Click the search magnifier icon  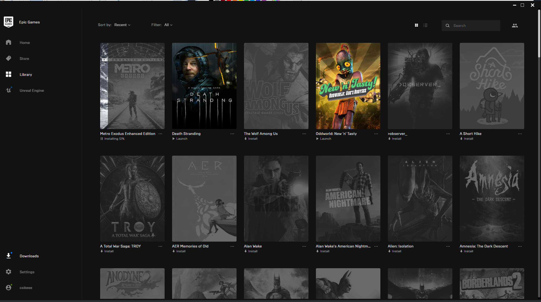point(448,26)
